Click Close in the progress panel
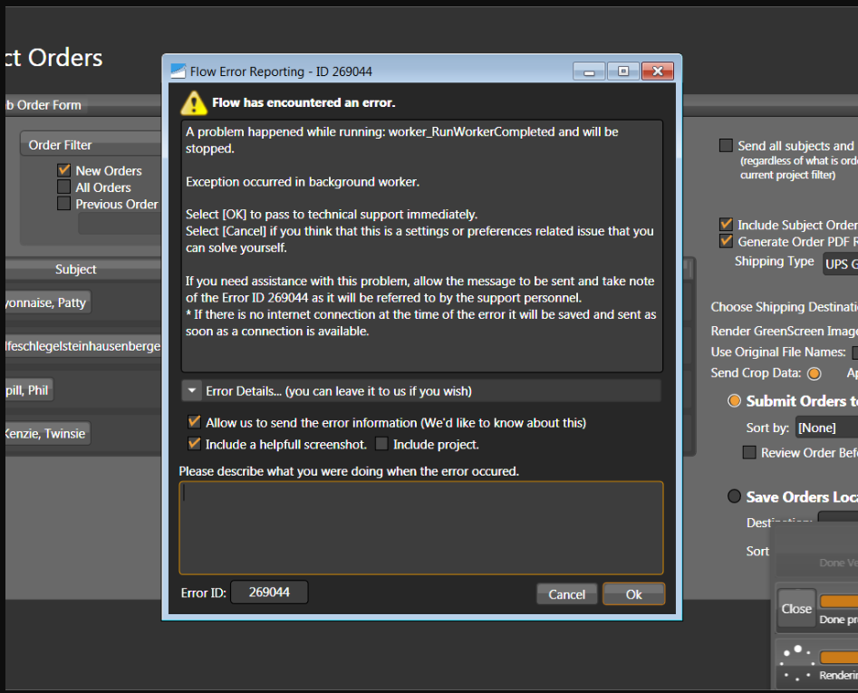Image resolution: width=858 pixels, height=693 pixels. pyautogui.click(x=796, y=608)
